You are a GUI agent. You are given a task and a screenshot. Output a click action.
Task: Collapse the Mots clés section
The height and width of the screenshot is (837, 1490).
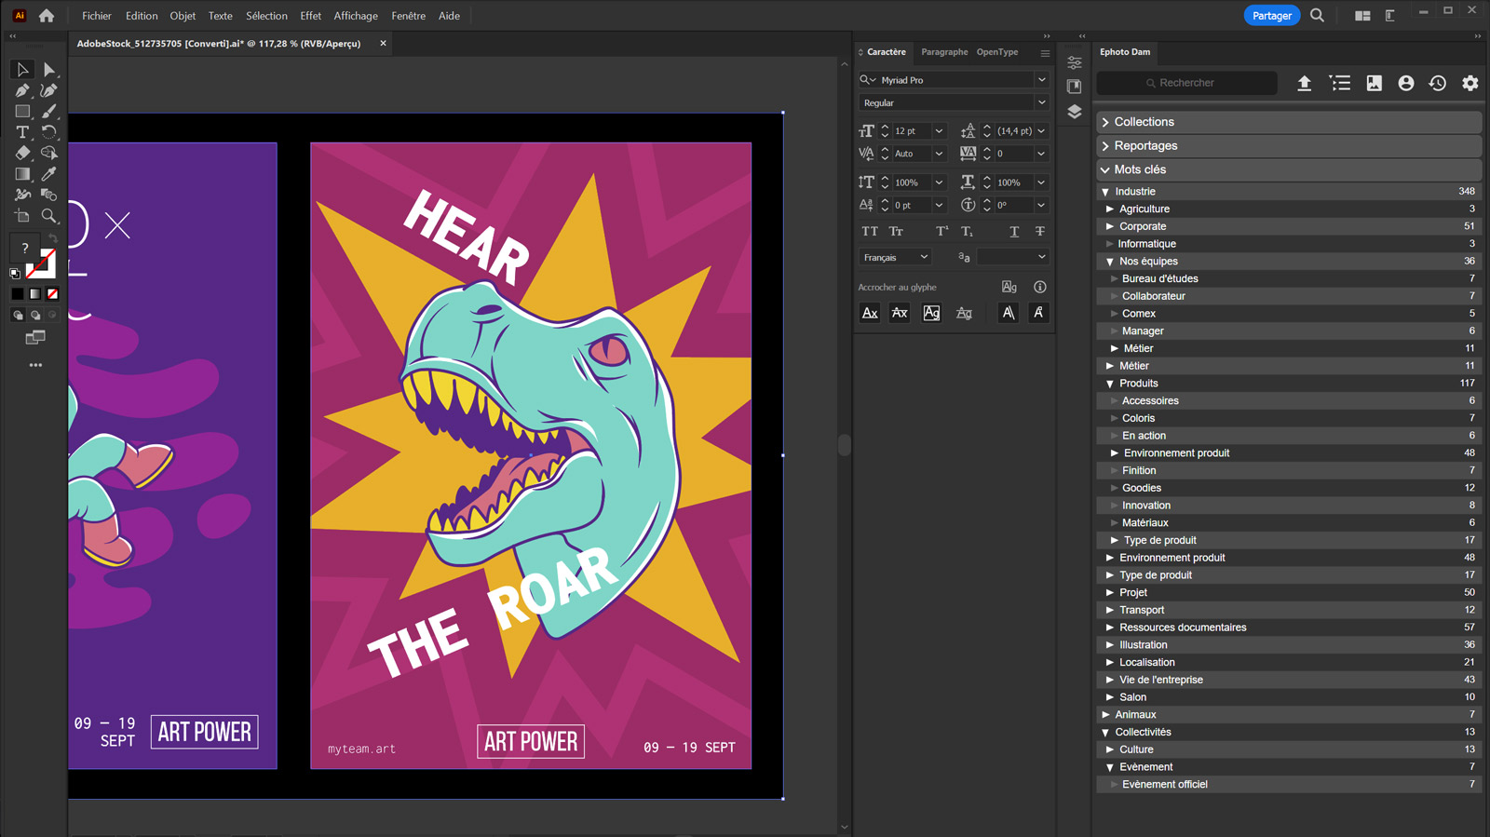point(1289,169)
